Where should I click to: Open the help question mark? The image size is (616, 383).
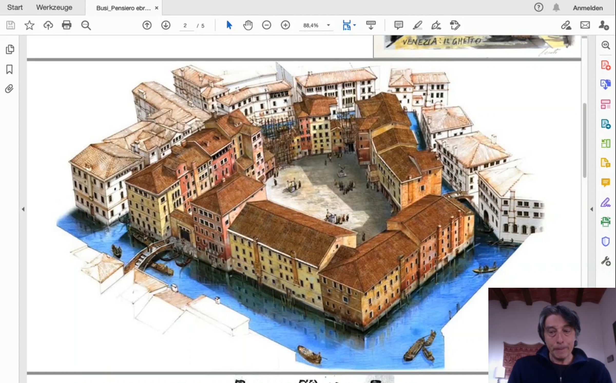click(x=539, y=7)
